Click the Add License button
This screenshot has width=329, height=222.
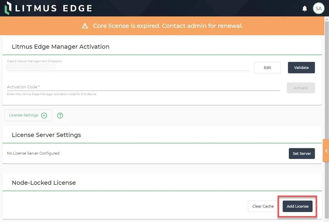point(298,206)
